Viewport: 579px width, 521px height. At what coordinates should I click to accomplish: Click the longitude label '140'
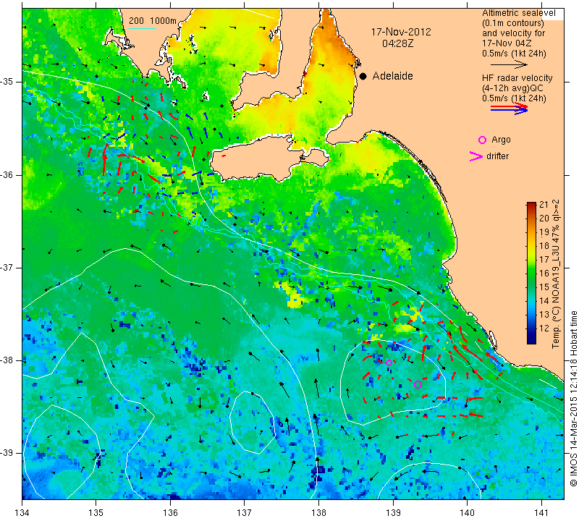point(467,512)
